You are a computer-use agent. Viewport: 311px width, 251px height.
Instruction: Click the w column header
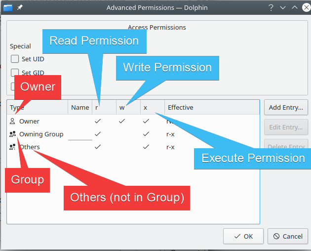pos(128,107)
